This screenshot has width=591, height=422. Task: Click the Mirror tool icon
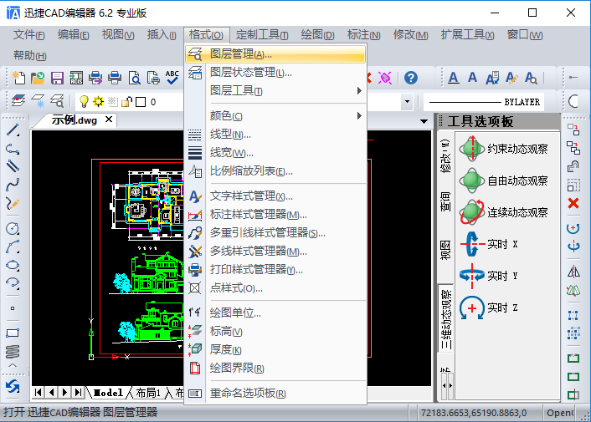click(573, 272)
